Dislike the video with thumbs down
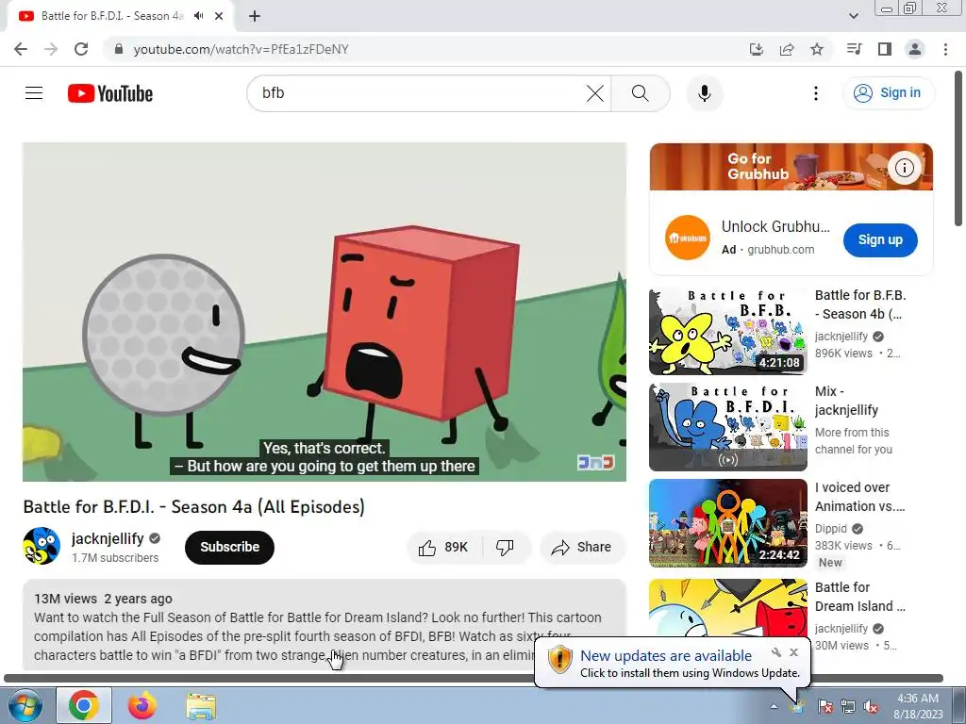This screenshot has height=724, width=966. click(506, 547)
